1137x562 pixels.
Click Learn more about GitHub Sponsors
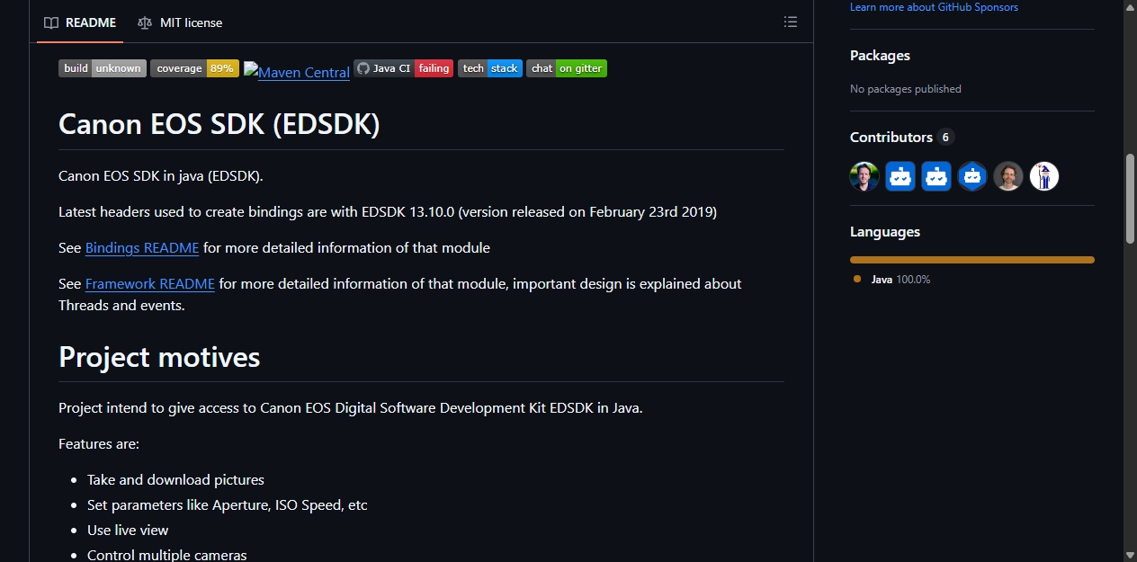tap(934, 7)
